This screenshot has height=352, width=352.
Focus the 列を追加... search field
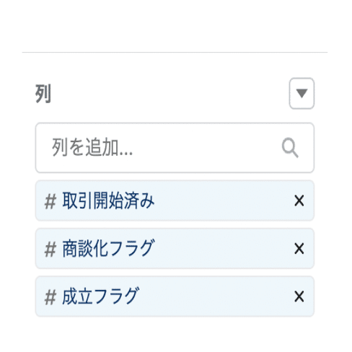(x=175, y=148)
